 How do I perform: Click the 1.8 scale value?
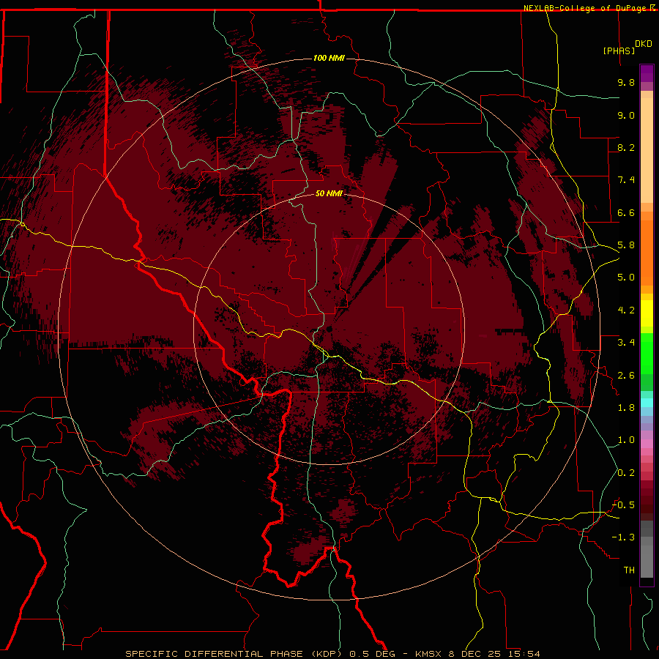pyautogui.click(x=626, y=408)
